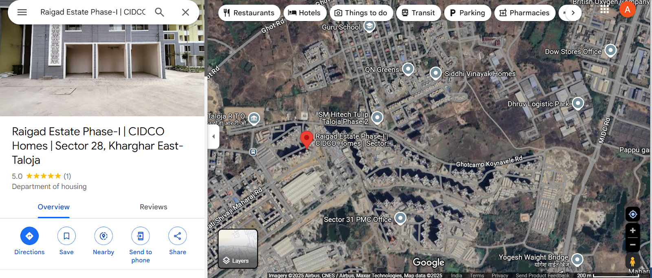Image resolution: width=652 pixels, height=278 pixels.
Task: Open Google apps grid
Action: pos(605,9)
